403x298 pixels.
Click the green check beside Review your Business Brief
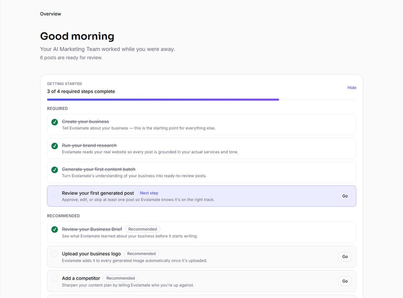point(55,229)
